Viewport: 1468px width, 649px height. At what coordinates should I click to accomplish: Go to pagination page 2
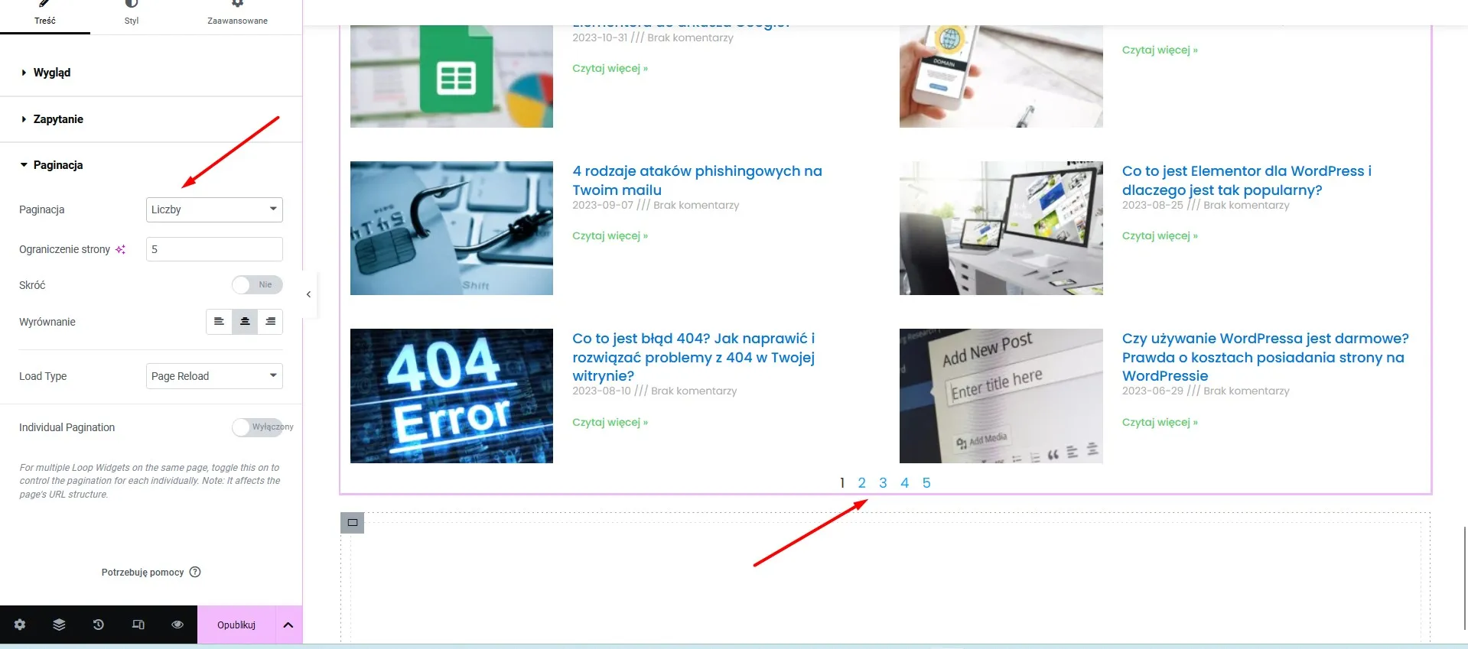861,483
